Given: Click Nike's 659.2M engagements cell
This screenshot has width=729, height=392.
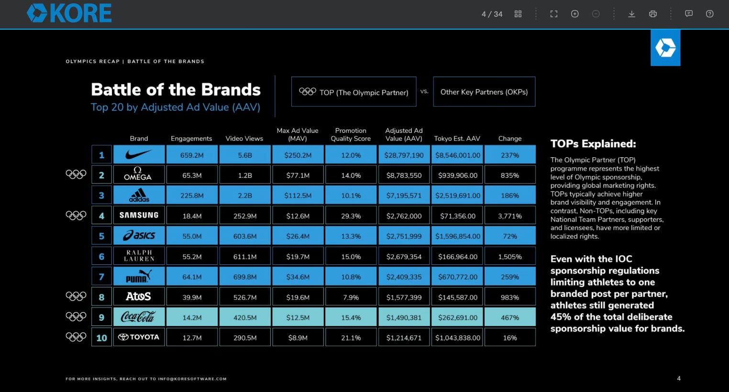Looking at the screenshot, I should coord(192,155).
